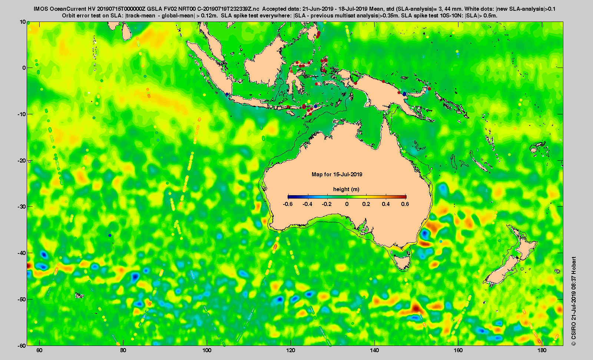Click the CSIRO copyright timestamp text
Screen dimensions: 593x360
[574, 301]
